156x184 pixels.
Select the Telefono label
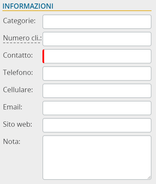(x=18, y=72)
